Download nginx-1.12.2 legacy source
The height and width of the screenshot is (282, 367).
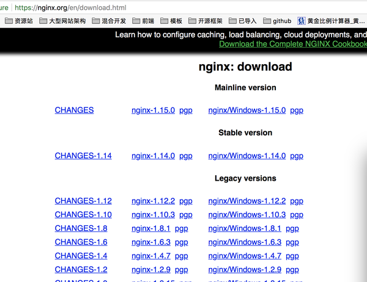pos(153,201)
